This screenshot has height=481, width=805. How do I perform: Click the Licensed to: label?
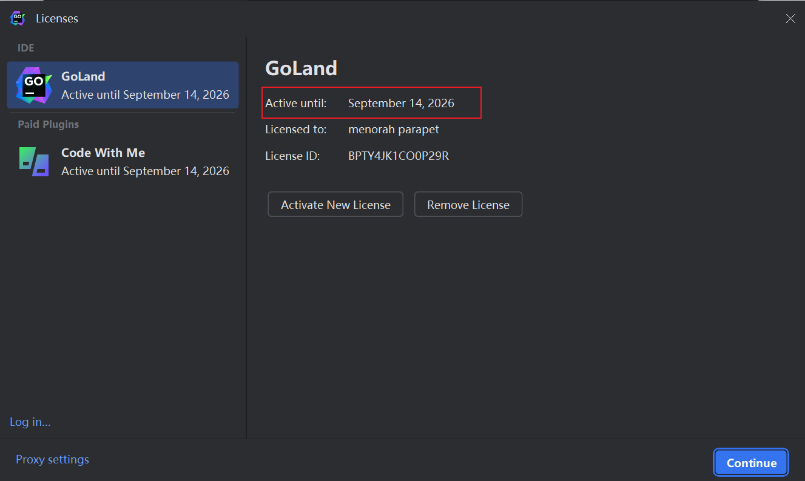296,130
